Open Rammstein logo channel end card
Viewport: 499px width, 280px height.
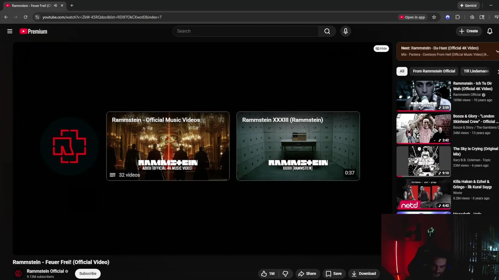[69, 146]
